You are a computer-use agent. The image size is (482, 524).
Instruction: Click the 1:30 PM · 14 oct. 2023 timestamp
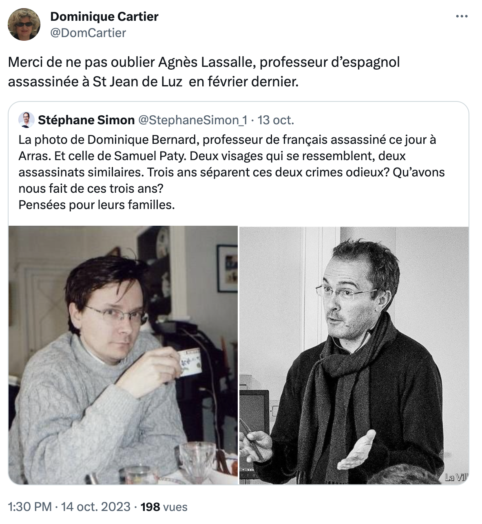pyautogui.click(x=69, y=506)
